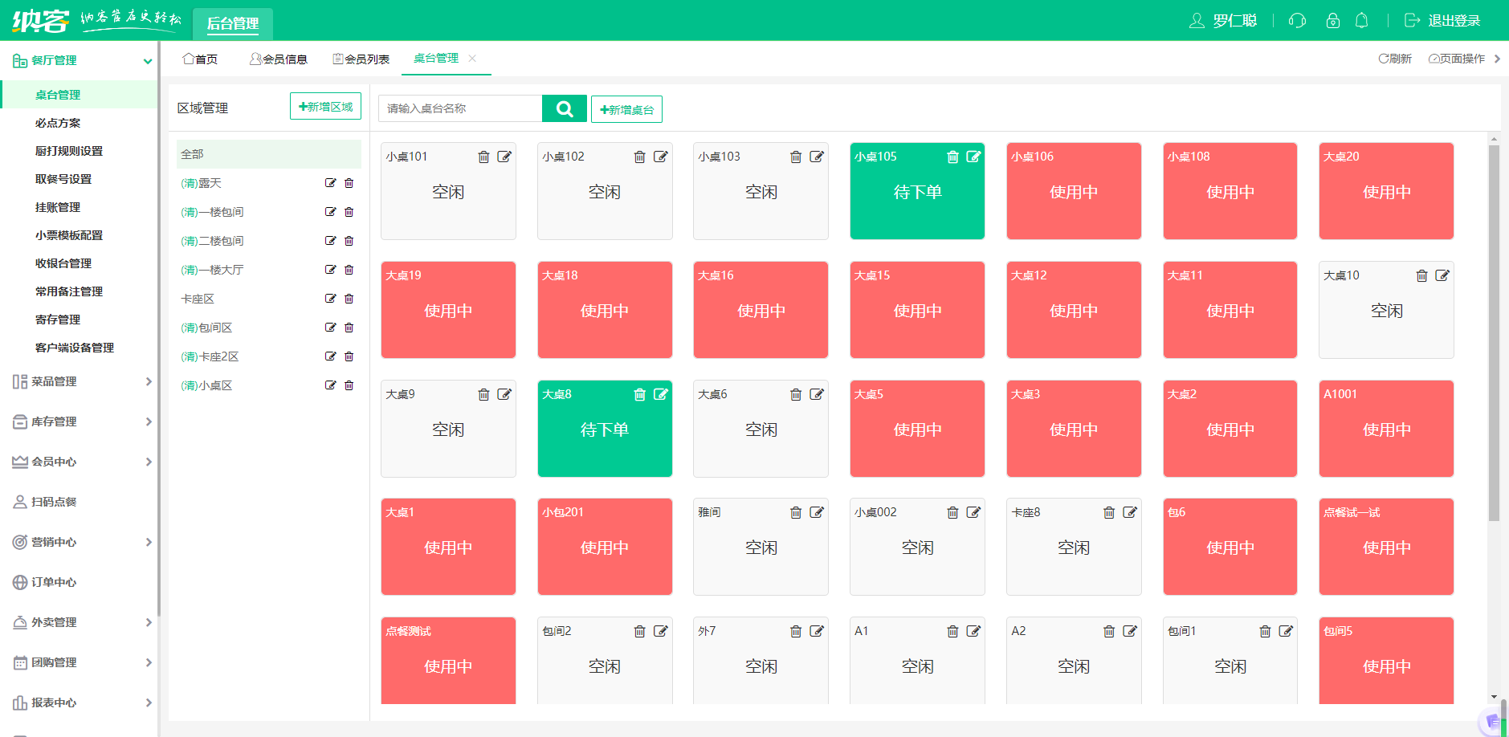Switch to the 会员列表 tab
Viewport: 1509px width, 737px height.
[x=361, y=59]
